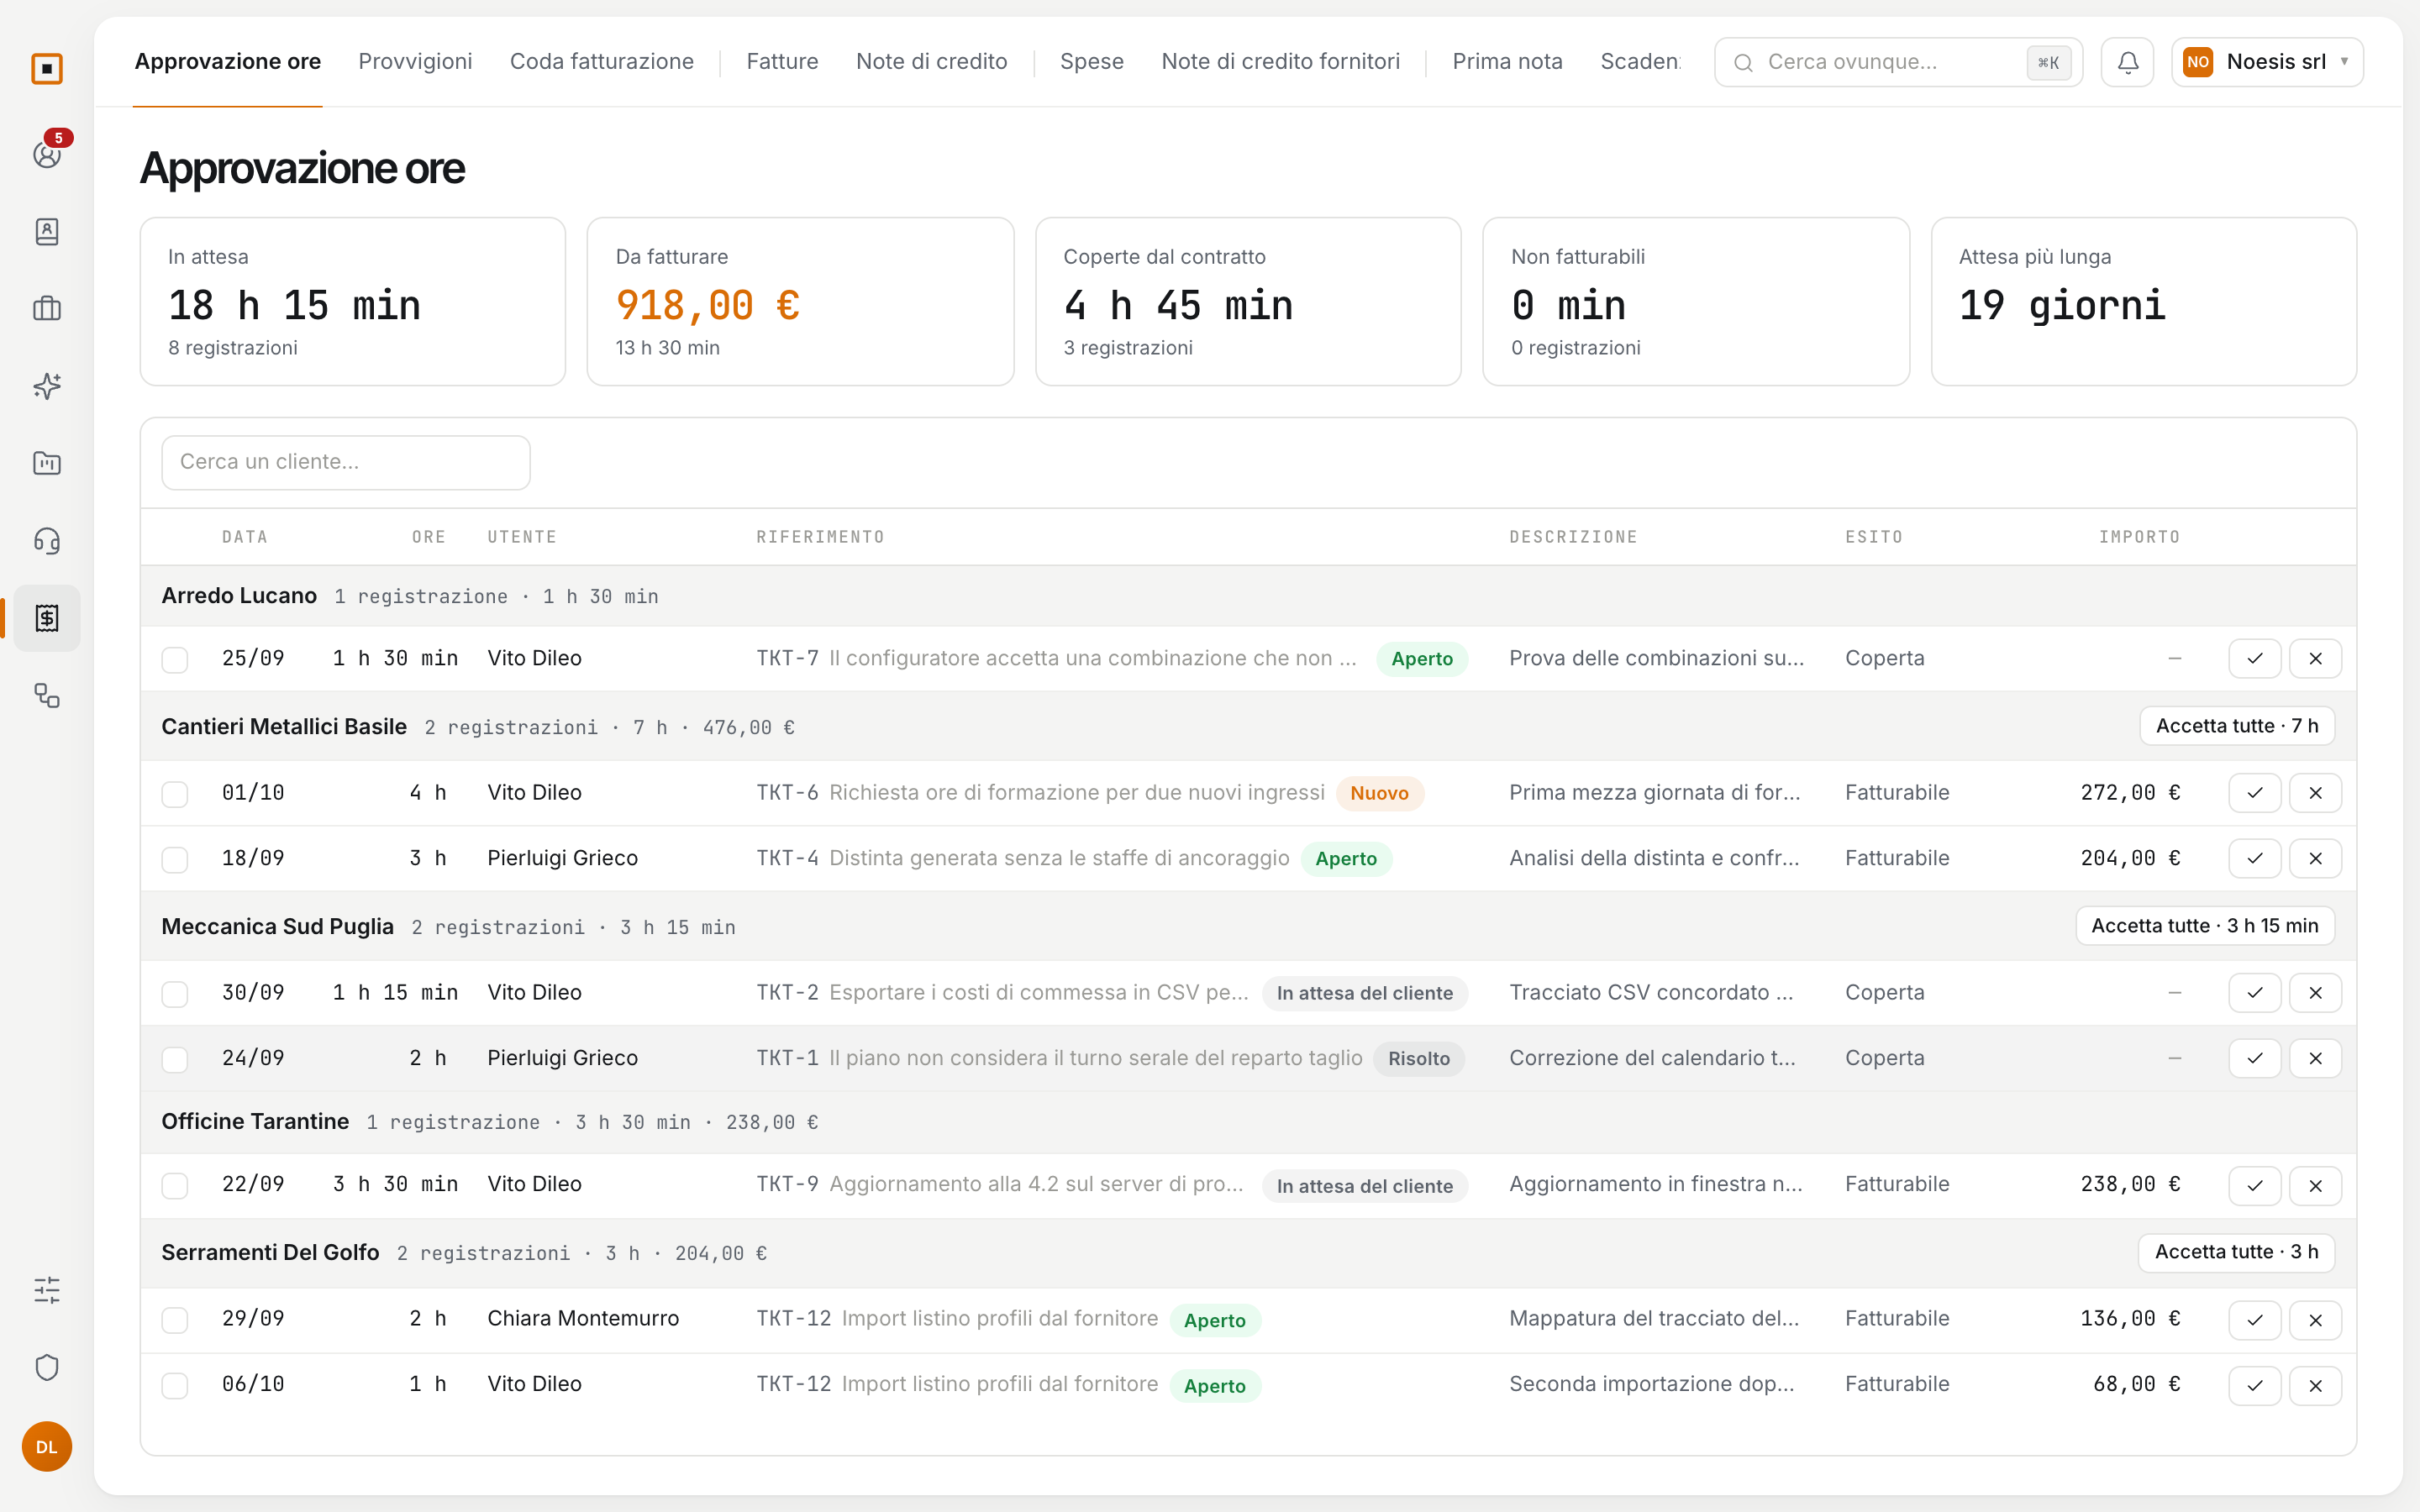This screenshot has width=2420, height=1512.
Task: Click Accetta tutte · 3 h 15 min
Action: tap(2205, 926)
